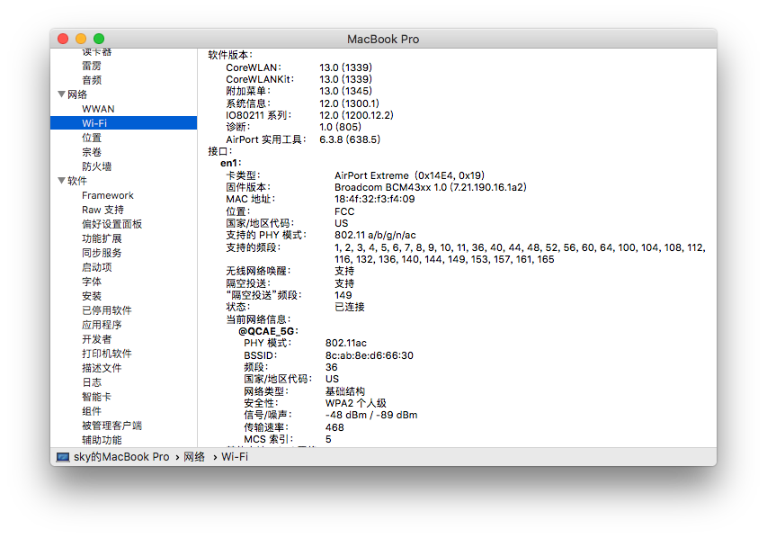This screenshot has width=767, height=538.
Task: Click the MacBook Pro window title
Action: click(x=383, y=40)
